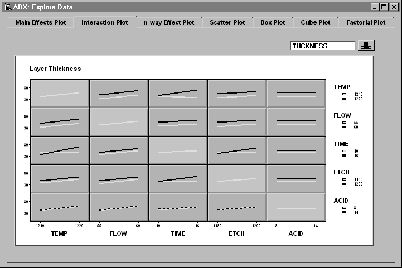The width and height of the screenshot is (402, 268).
Task: Go to the Scatter Plot tab
Action: click(227, 22)
